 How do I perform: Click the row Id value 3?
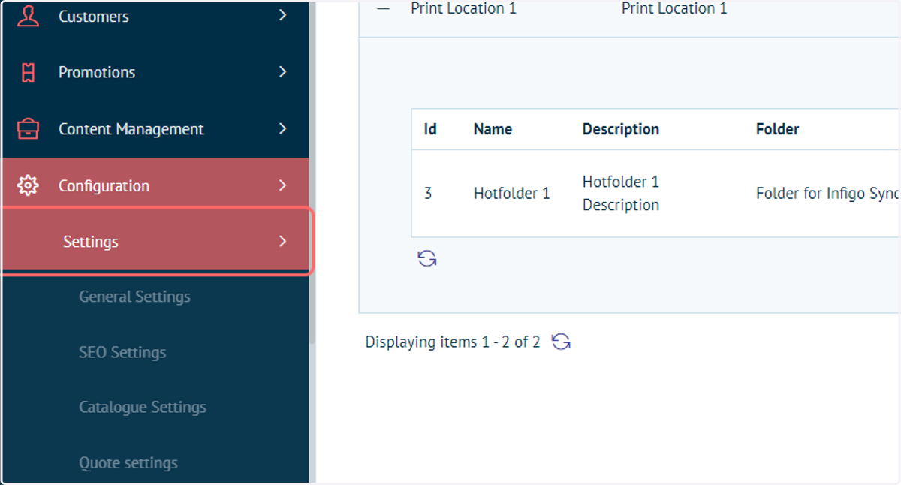click(428, 194)
